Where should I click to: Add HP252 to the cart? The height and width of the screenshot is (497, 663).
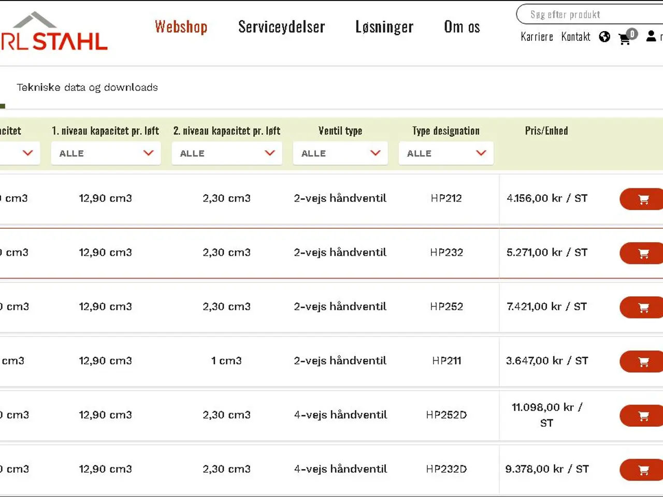[x=641, y=308]
